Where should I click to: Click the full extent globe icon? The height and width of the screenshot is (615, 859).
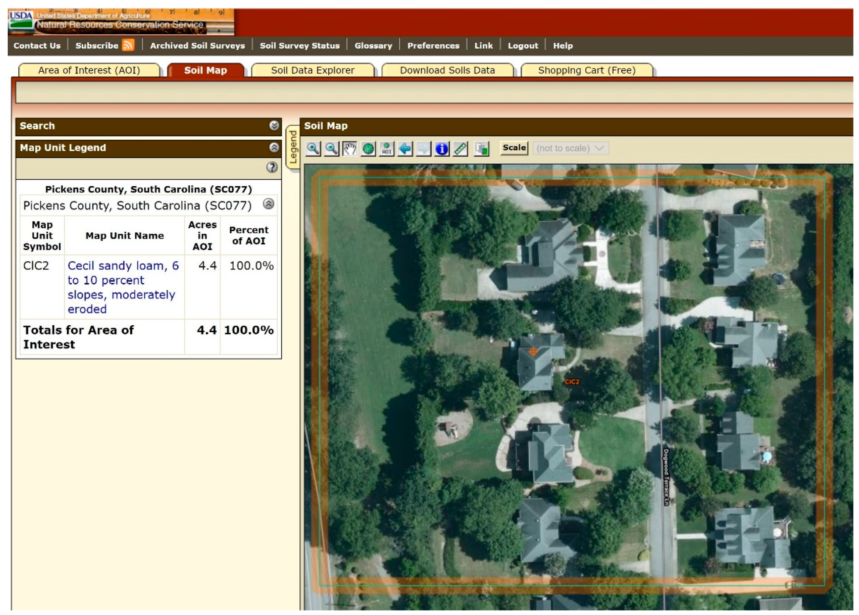tap(368, 149)
